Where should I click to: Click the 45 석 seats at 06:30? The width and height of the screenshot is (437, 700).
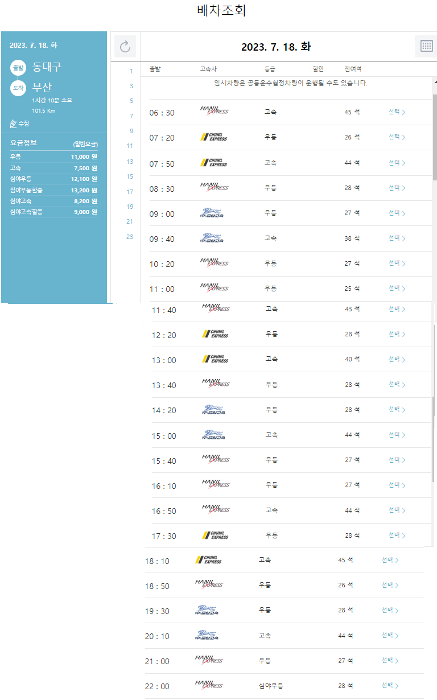coord(352,112)
